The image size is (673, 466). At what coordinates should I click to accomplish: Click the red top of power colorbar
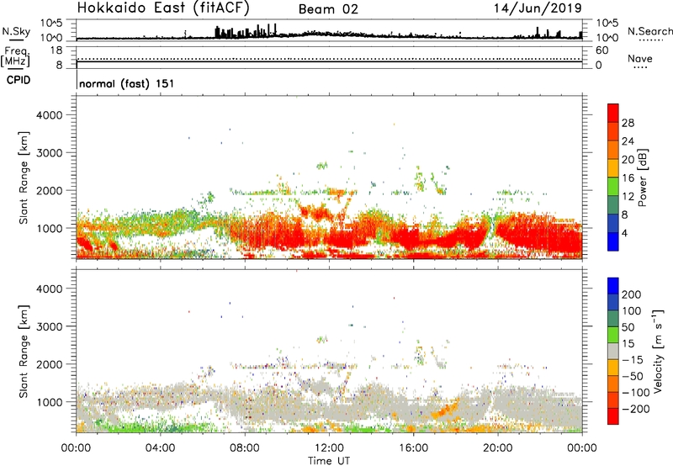(613, 113)
